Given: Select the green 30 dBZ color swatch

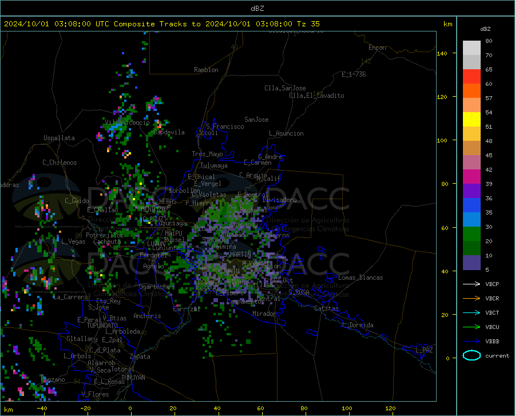Looking at the screenshot, I should pyautogui.click(x=472, y=234).
